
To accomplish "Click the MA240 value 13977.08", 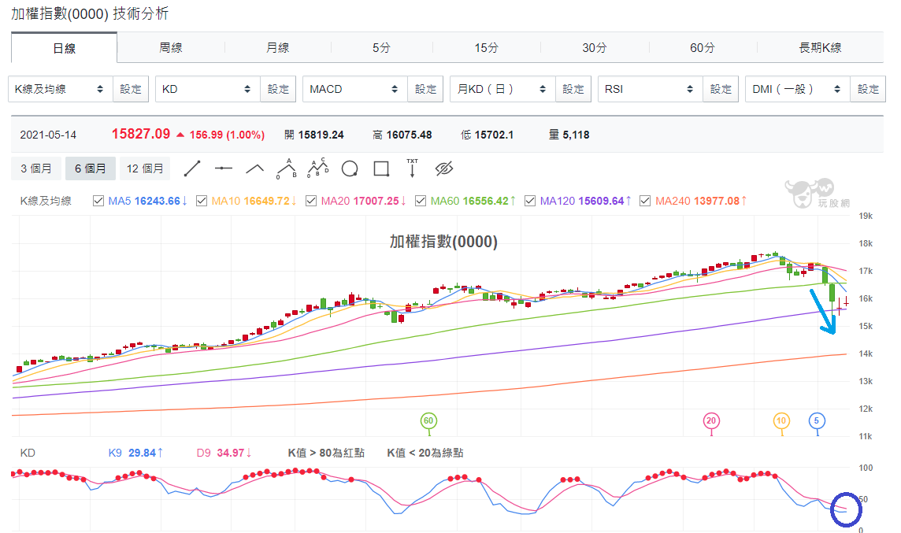I will click(x=717, y=201).
